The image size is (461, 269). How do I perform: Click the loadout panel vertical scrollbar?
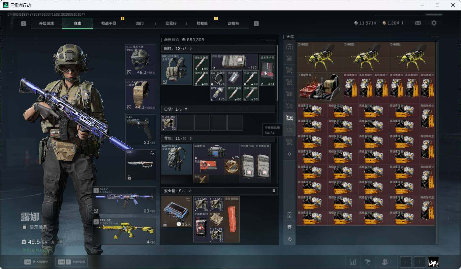pyautogui.click(x=277, y=73)
